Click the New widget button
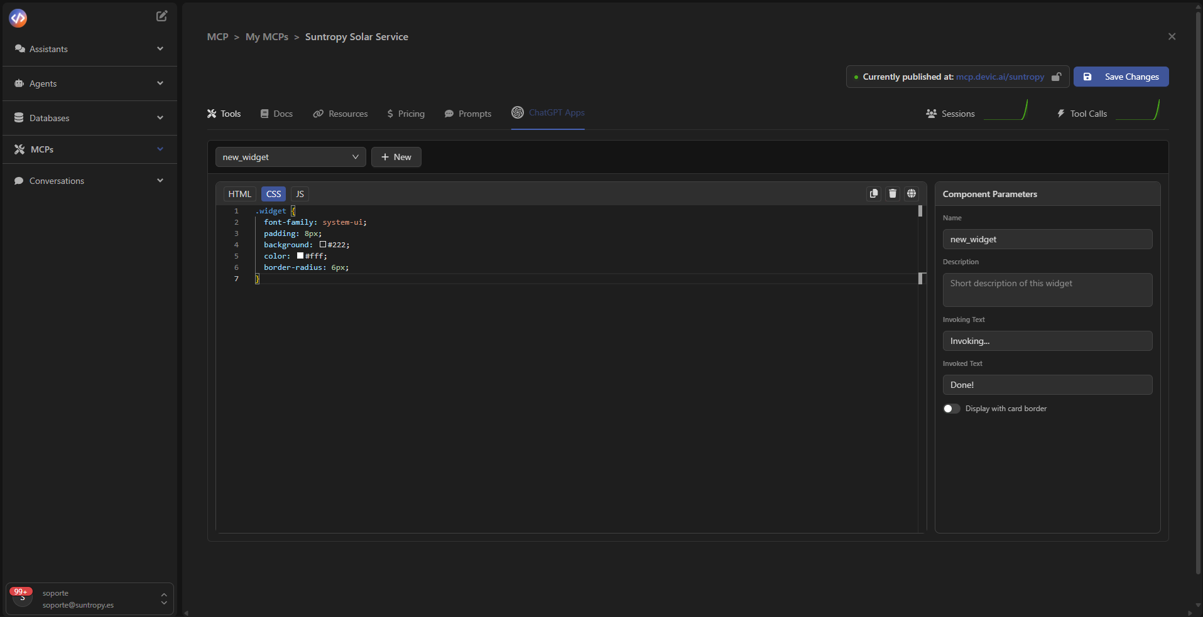1203x617 pixels. (396, 157)
